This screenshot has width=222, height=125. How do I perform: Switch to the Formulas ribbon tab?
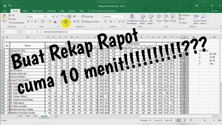point(51,11)
